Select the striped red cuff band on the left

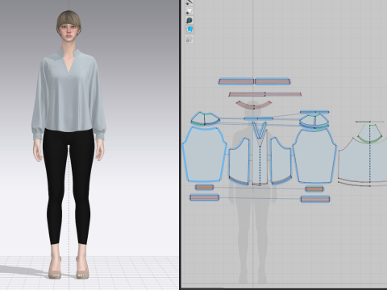[x=205, y=198]
